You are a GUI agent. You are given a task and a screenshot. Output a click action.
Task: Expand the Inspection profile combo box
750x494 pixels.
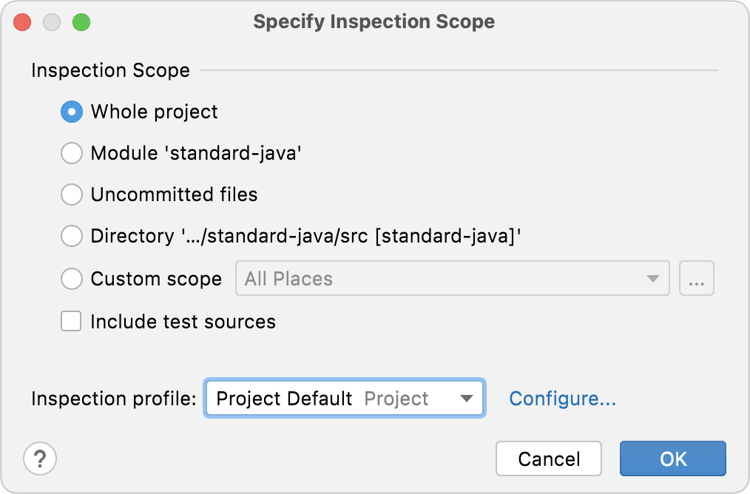(x=345, y=399)
